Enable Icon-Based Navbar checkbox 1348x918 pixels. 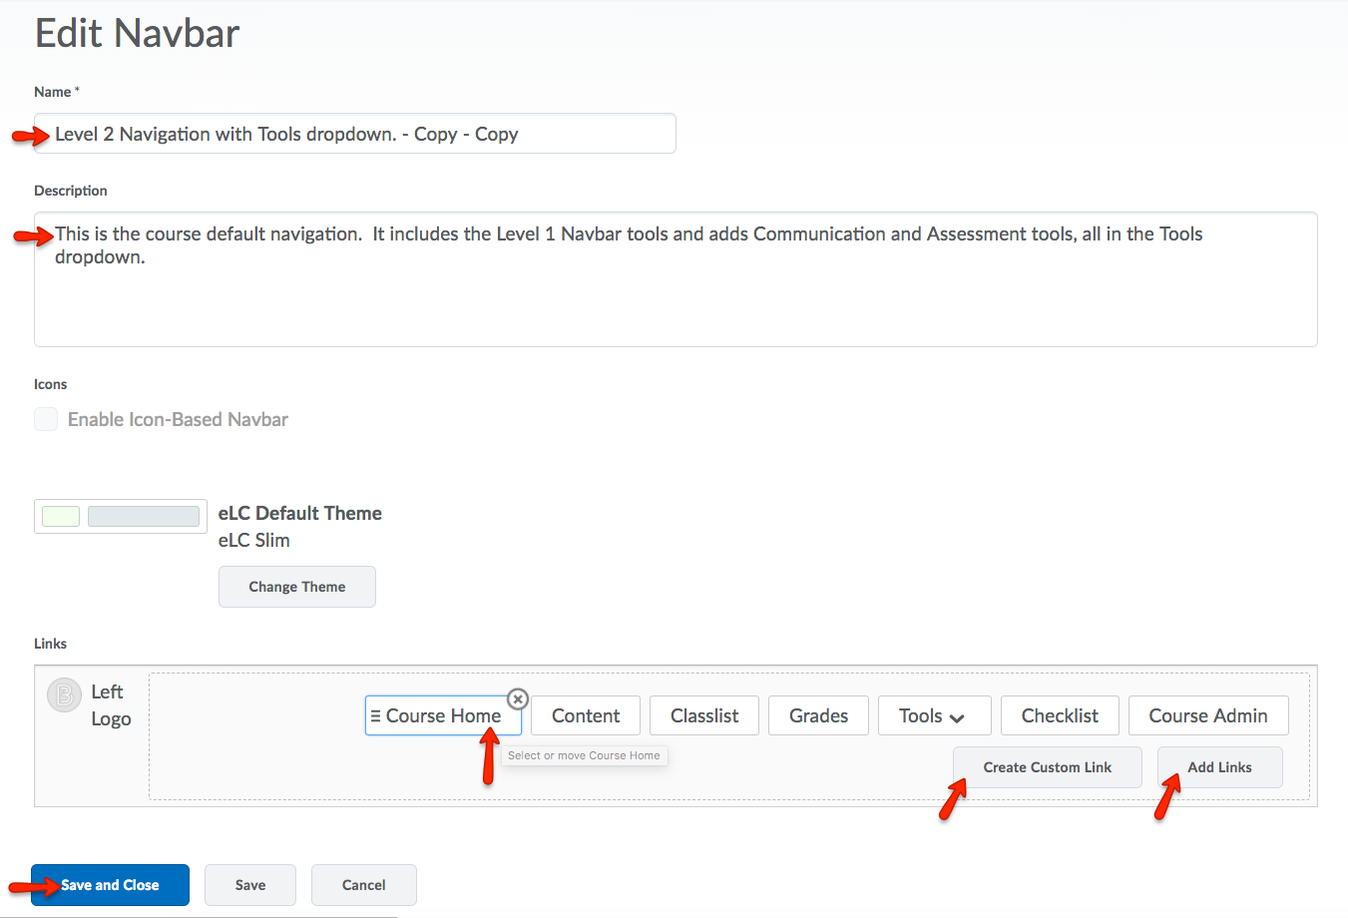46,419
